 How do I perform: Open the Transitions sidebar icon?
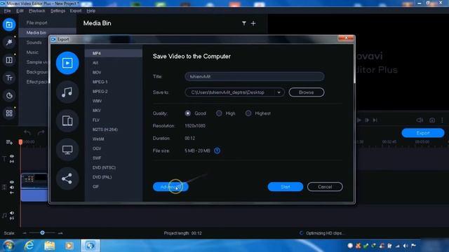[9, 60]
